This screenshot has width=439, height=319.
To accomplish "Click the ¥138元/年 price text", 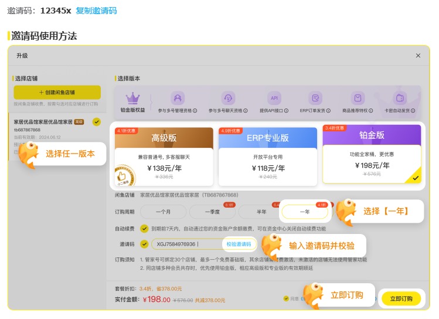I will coord(164,168).
